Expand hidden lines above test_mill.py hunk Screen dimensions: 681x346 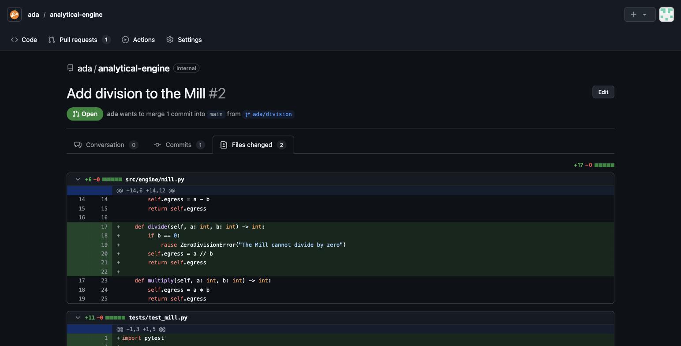click(x=90, y=329)
